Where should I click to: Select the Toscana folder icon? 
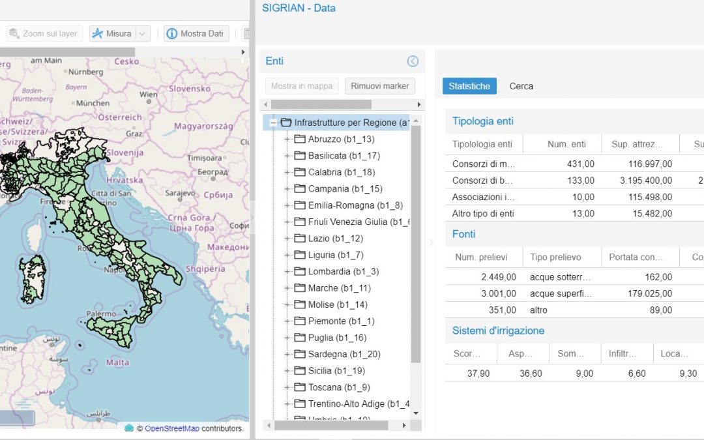tap(300, 387)
